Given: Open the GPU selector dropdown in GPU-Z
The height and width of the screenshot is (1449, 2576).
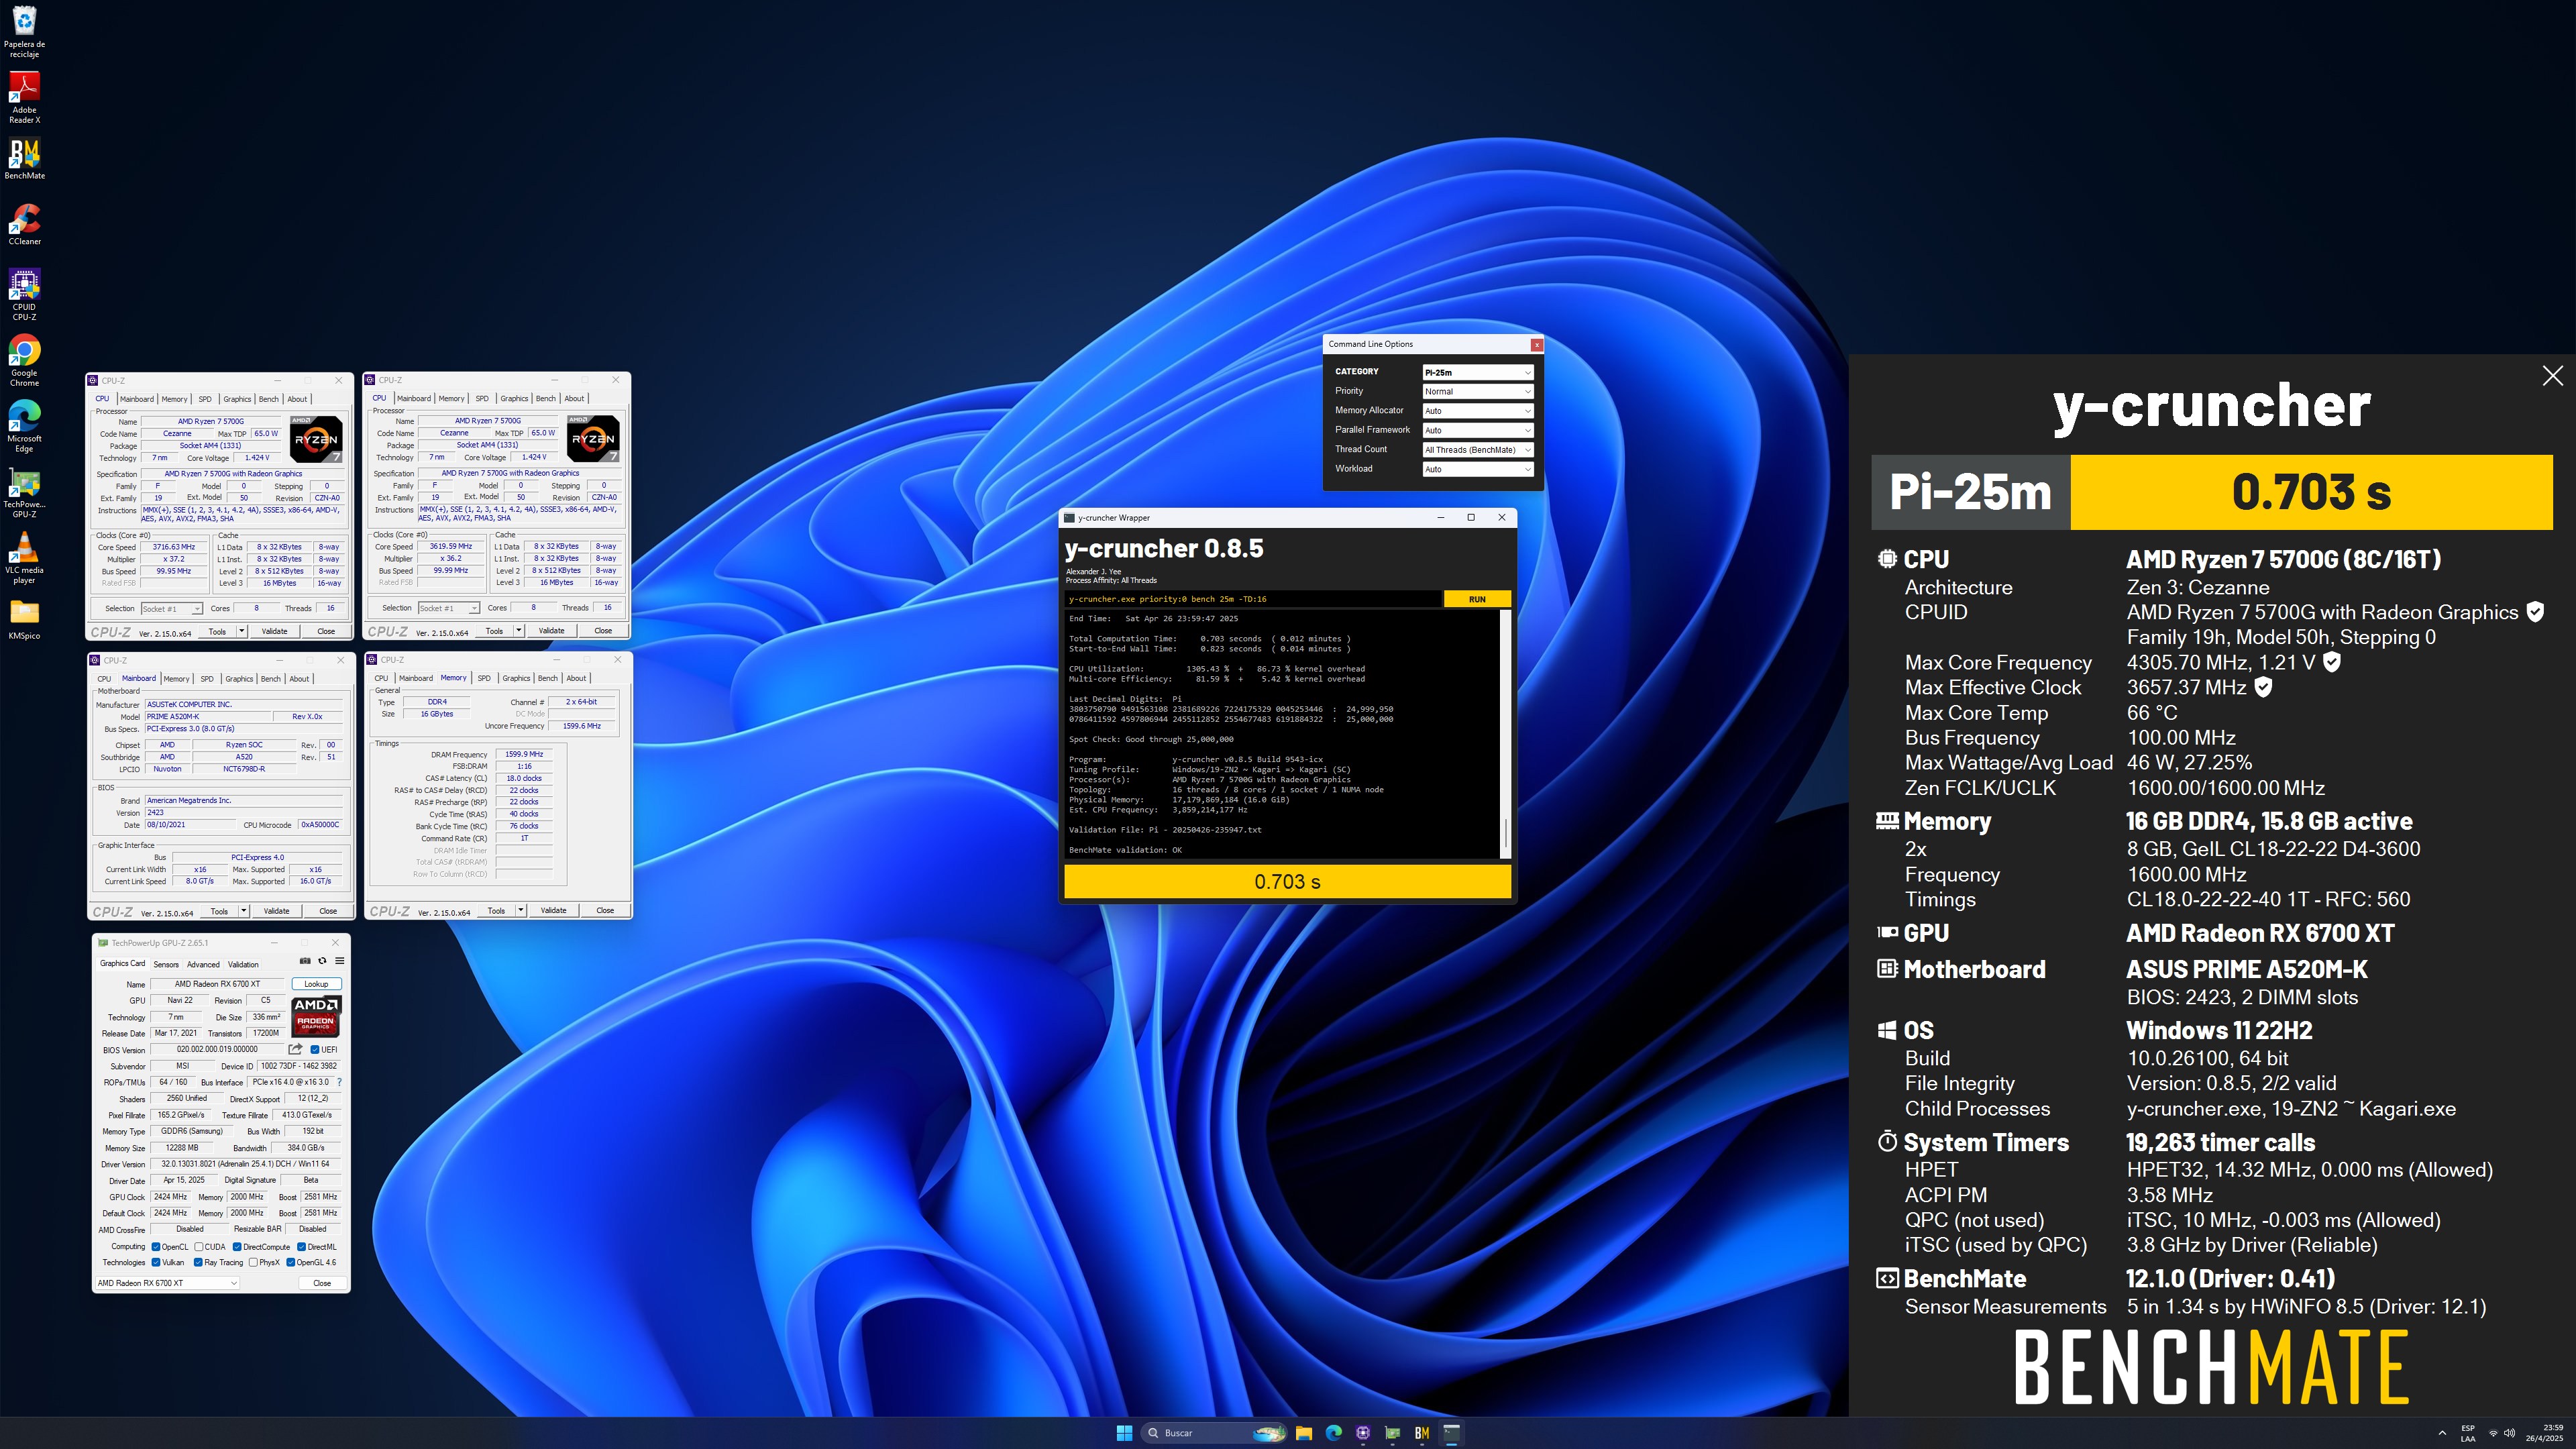Looking at the screenshot, I should (x=168, y=1283).
